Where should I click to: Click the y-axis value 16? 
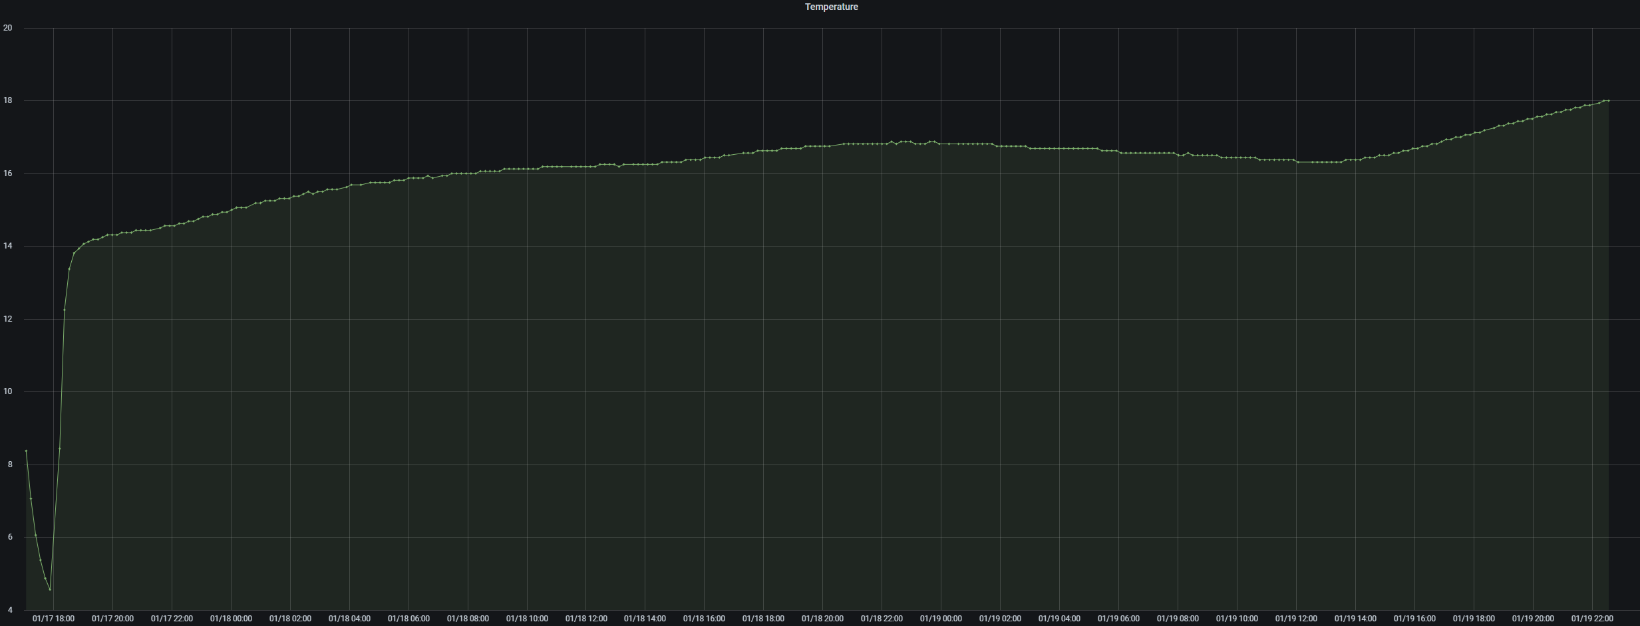point(7,173)
